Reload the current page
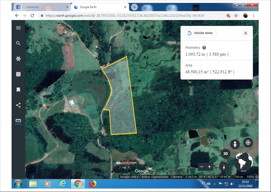The height and width of the screenshot is (192, 271). point(32,15)
